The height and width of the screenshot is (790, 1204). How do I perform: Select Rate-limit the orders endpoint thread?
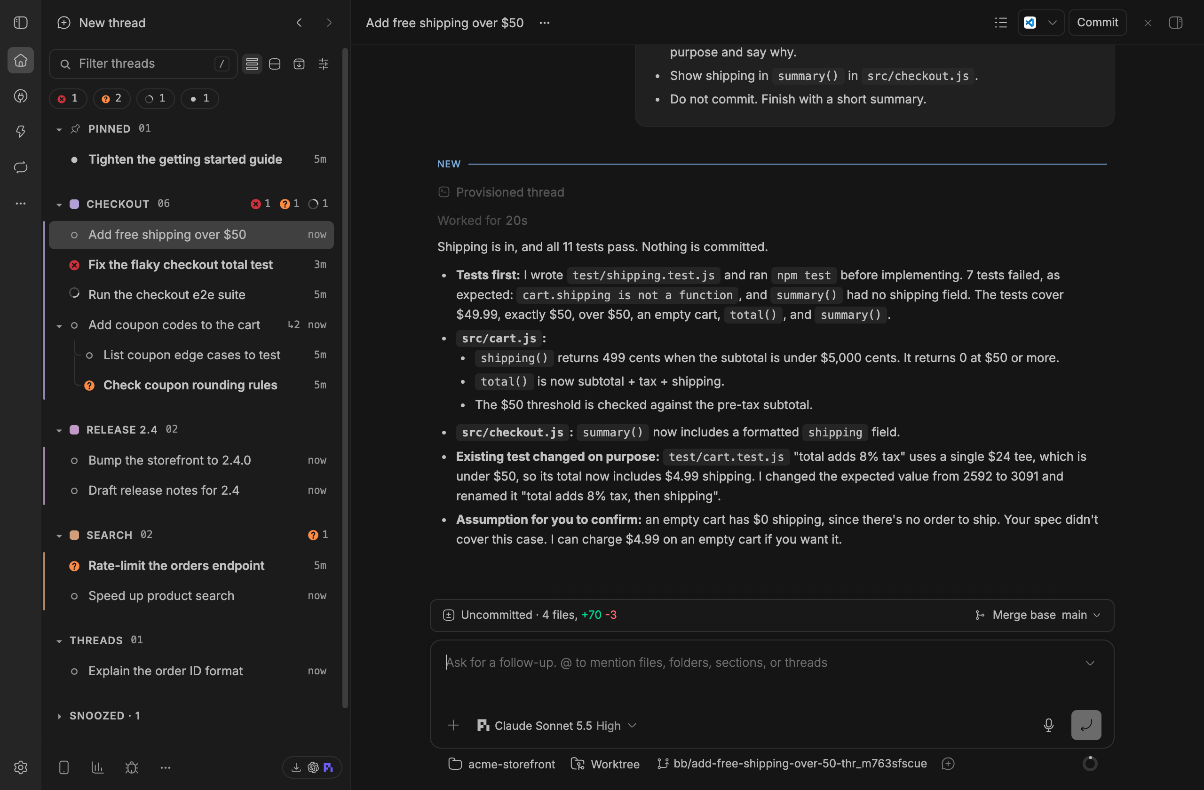(x=191, y=565)
